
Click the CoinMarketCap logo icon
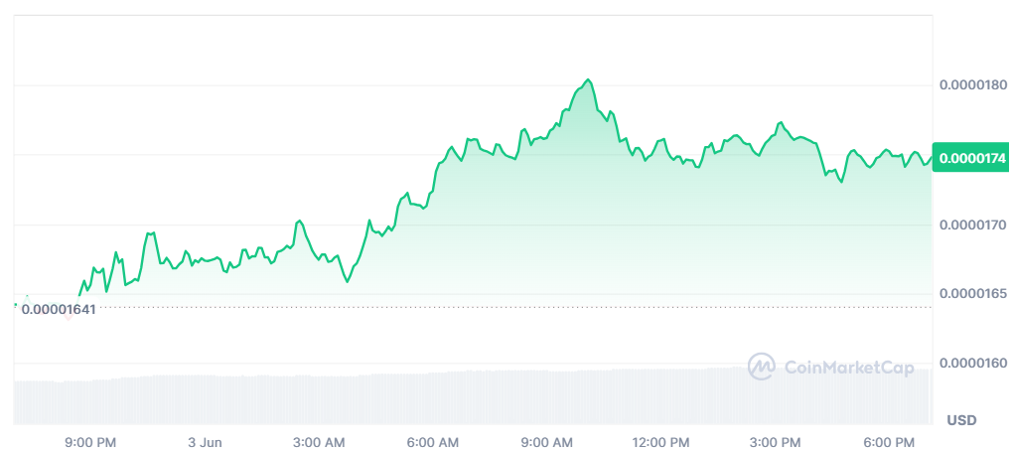click(x=762, y=368)
